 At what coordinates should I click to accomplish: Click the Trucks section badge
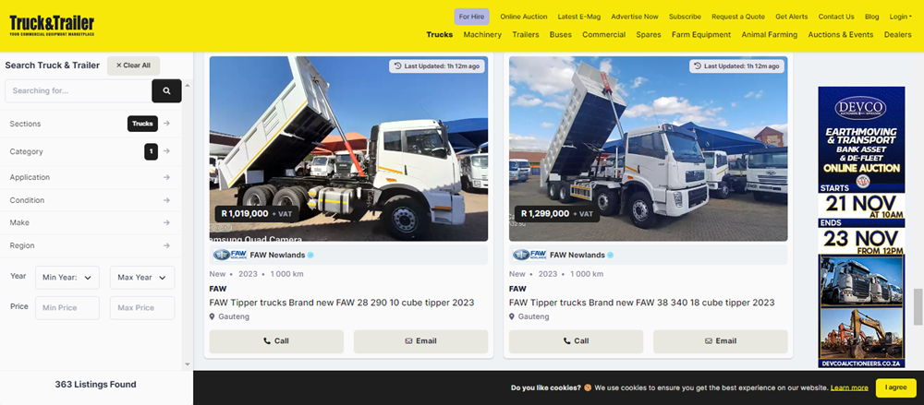[142, 124]
